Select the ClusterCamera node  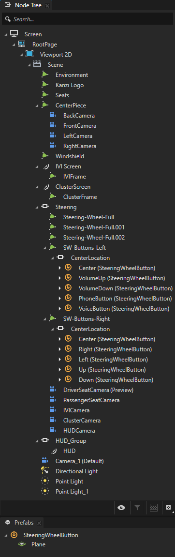(82, 420)
